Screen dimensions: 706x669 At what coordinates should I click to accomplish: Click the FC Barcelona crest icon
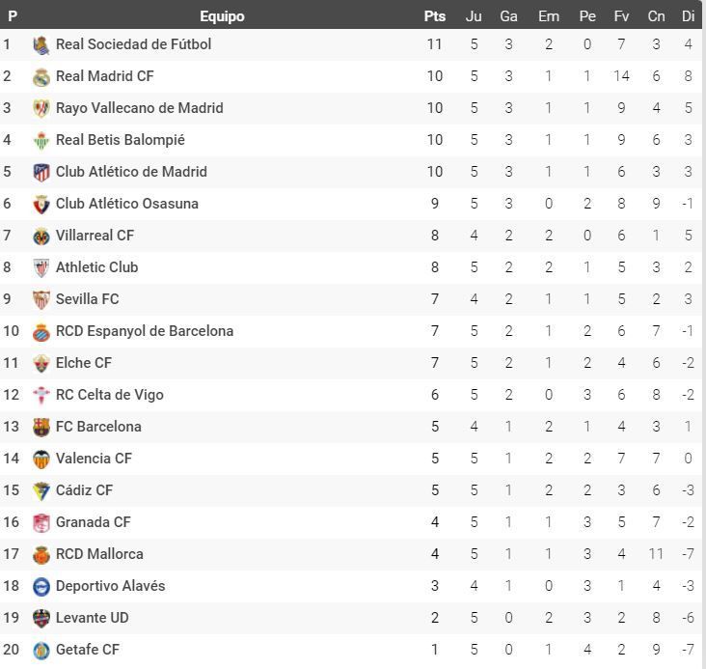(41, 427)
